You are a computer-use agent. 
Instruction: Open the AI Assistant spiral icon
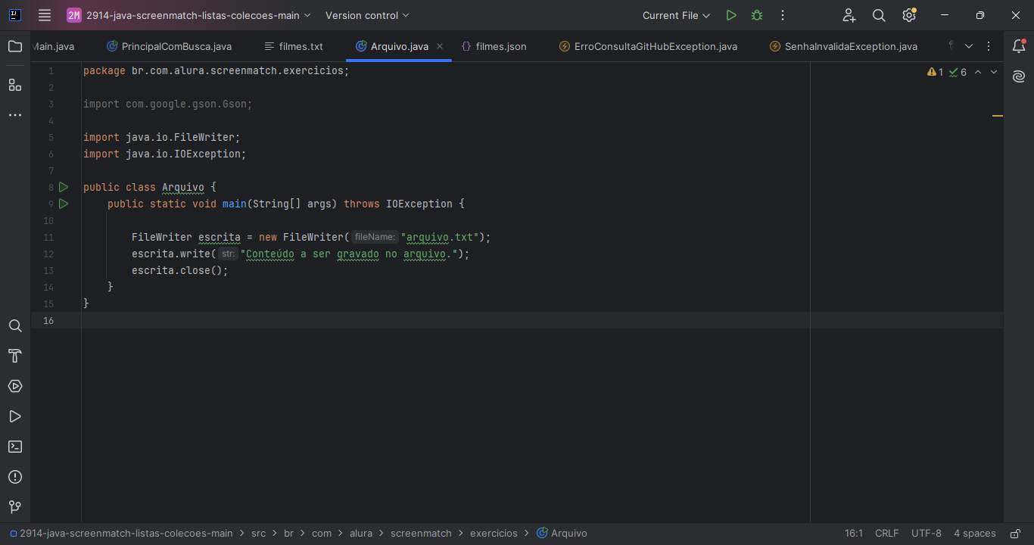coord(1019,76)
